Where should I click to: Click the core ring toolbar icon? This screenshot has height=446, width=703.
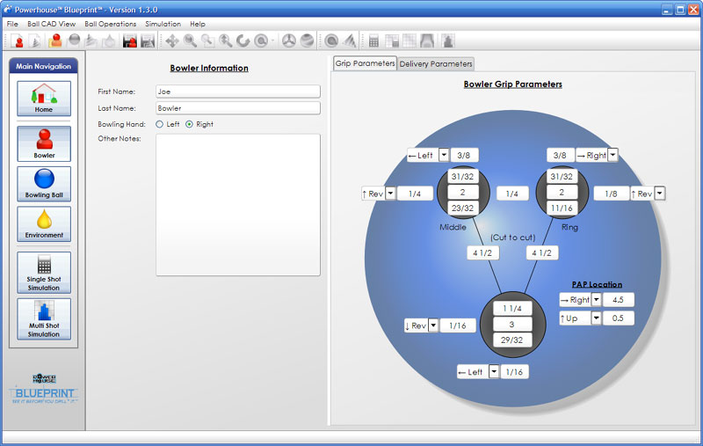331,40
